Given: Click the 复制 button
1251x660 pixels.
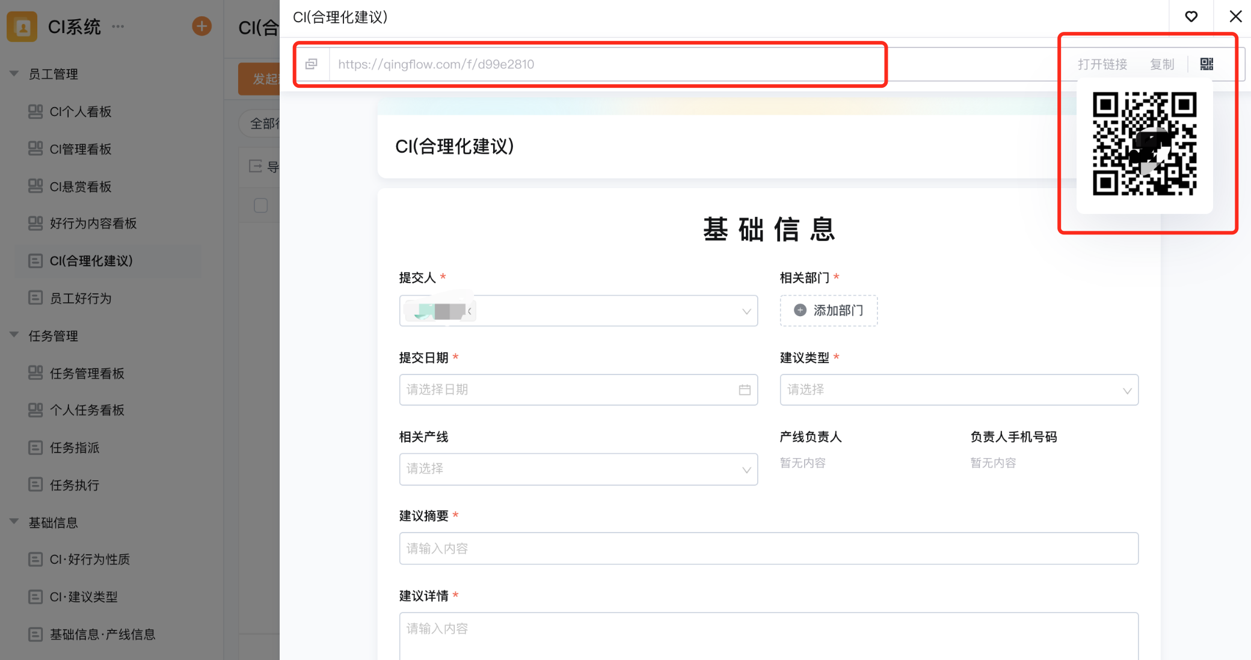Looking at the screenshot, I should click(1162, 64).
